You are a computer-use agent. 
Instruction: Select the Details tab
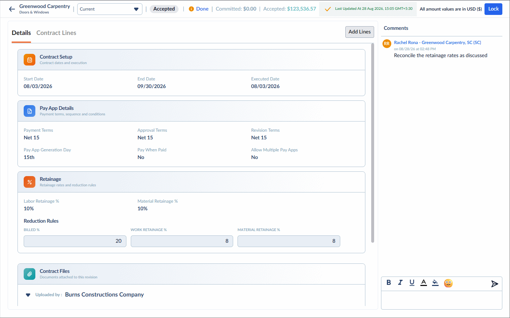(x=21, y=33)
